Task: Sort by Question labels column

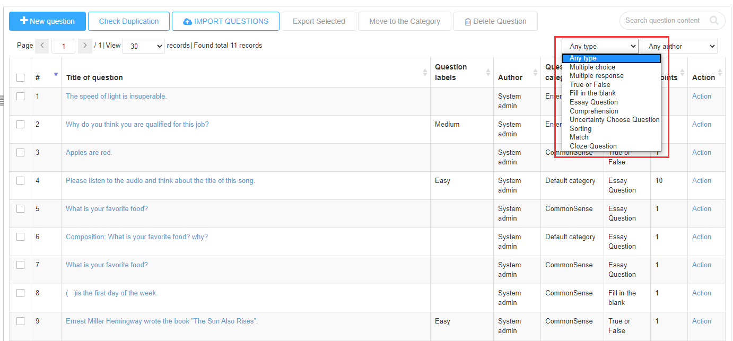Action: (x=488, y=72)
